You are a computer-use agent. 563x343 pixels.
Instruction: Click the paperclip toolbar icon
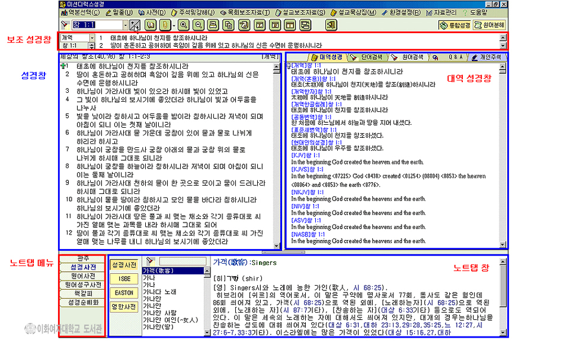pyautogui.click(x=165, y=25)
